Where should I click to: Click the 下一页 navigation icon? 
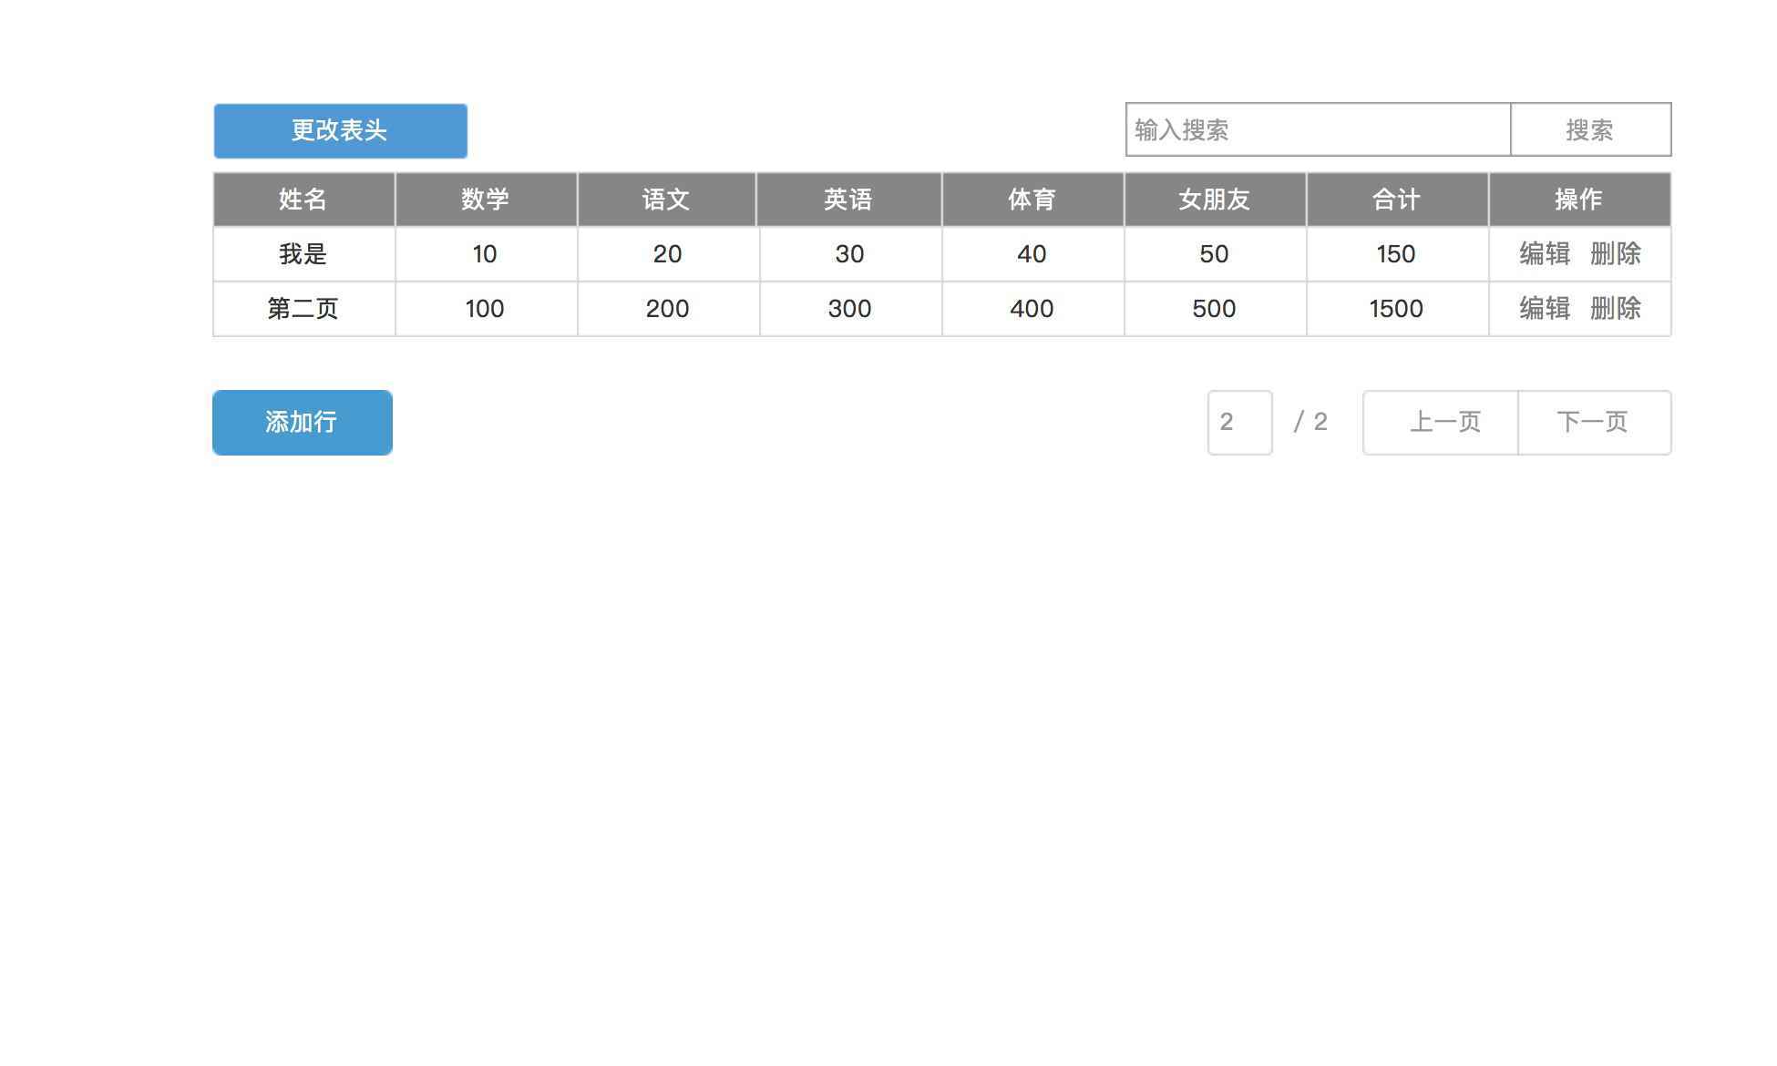(1593, 421)
